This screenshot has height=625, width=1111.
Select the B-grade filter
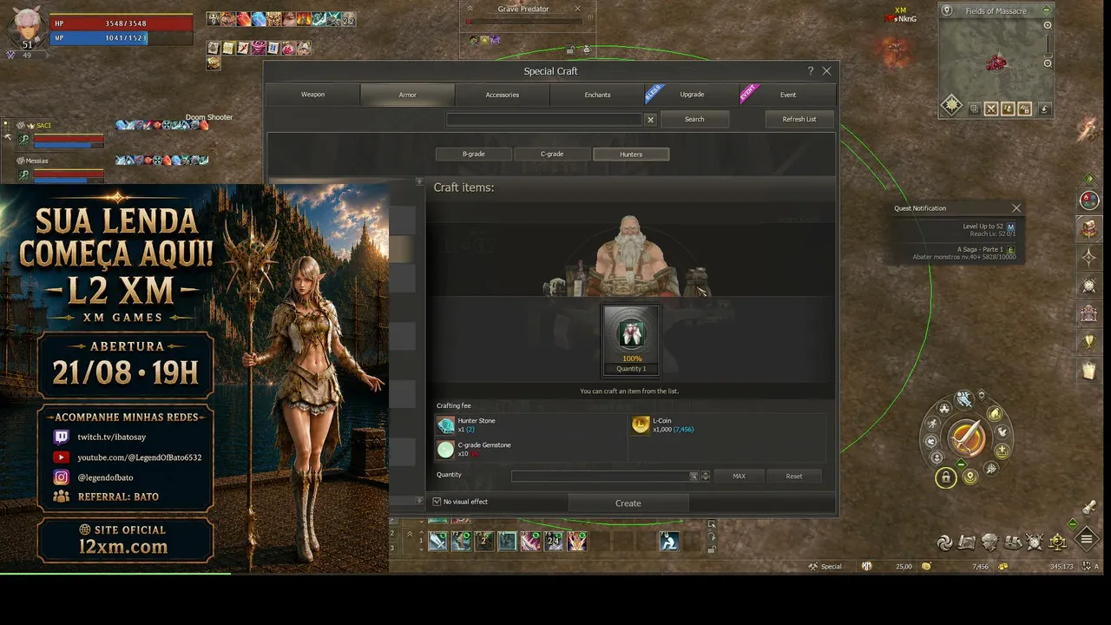click(474, 155)
